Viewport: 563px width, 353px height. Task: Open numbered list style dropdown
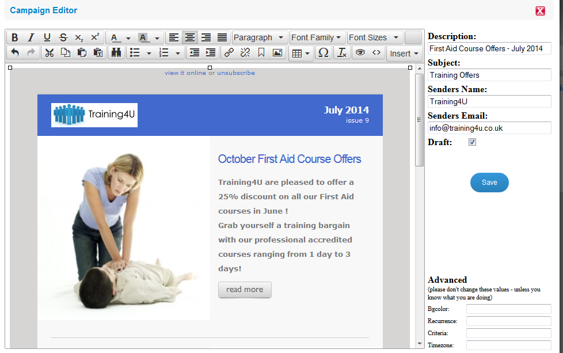coord(178,53)
